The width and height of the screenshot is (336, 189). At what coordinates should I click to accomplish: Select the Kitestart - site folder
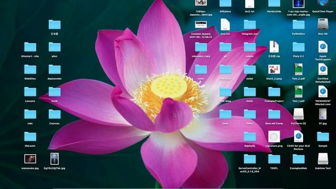coord(30,47)
